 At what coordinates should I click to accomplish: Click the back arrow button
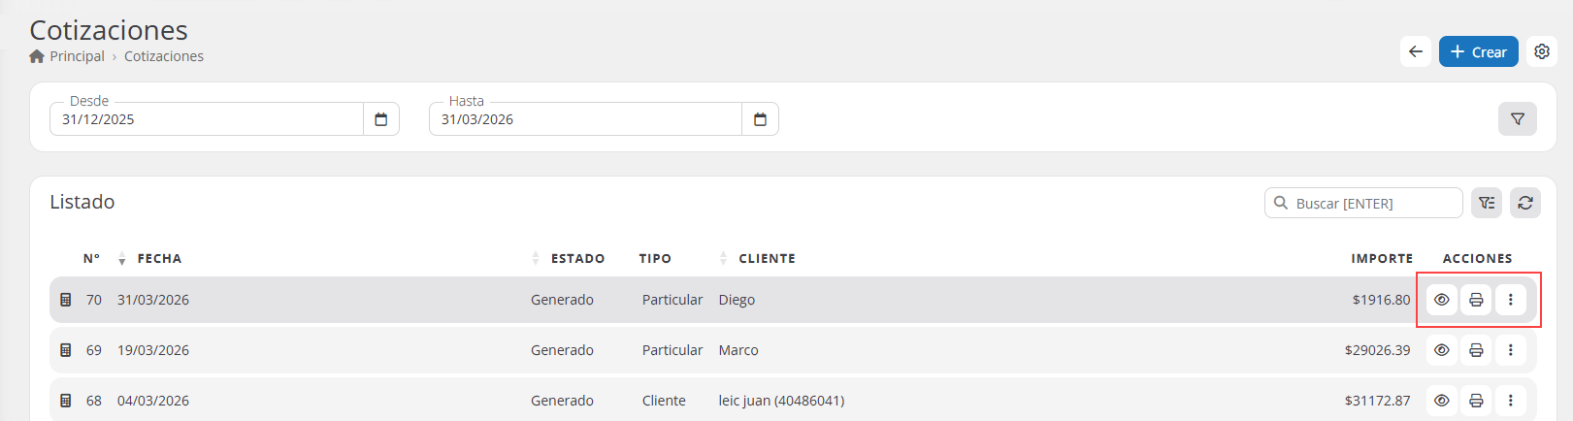[1416, 51]
